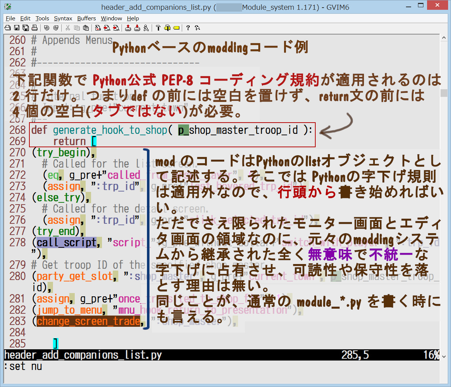Viewport: 451px width, 387px height.
Task: Print the file using printer icon
Action: point(34,28)
